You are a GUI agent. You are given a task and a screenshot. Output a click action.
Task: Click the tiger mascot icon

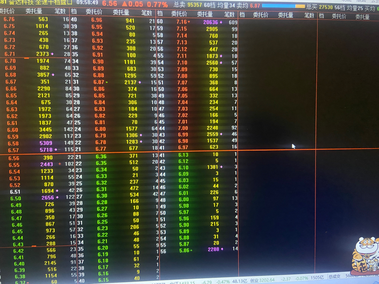[365, 256]
